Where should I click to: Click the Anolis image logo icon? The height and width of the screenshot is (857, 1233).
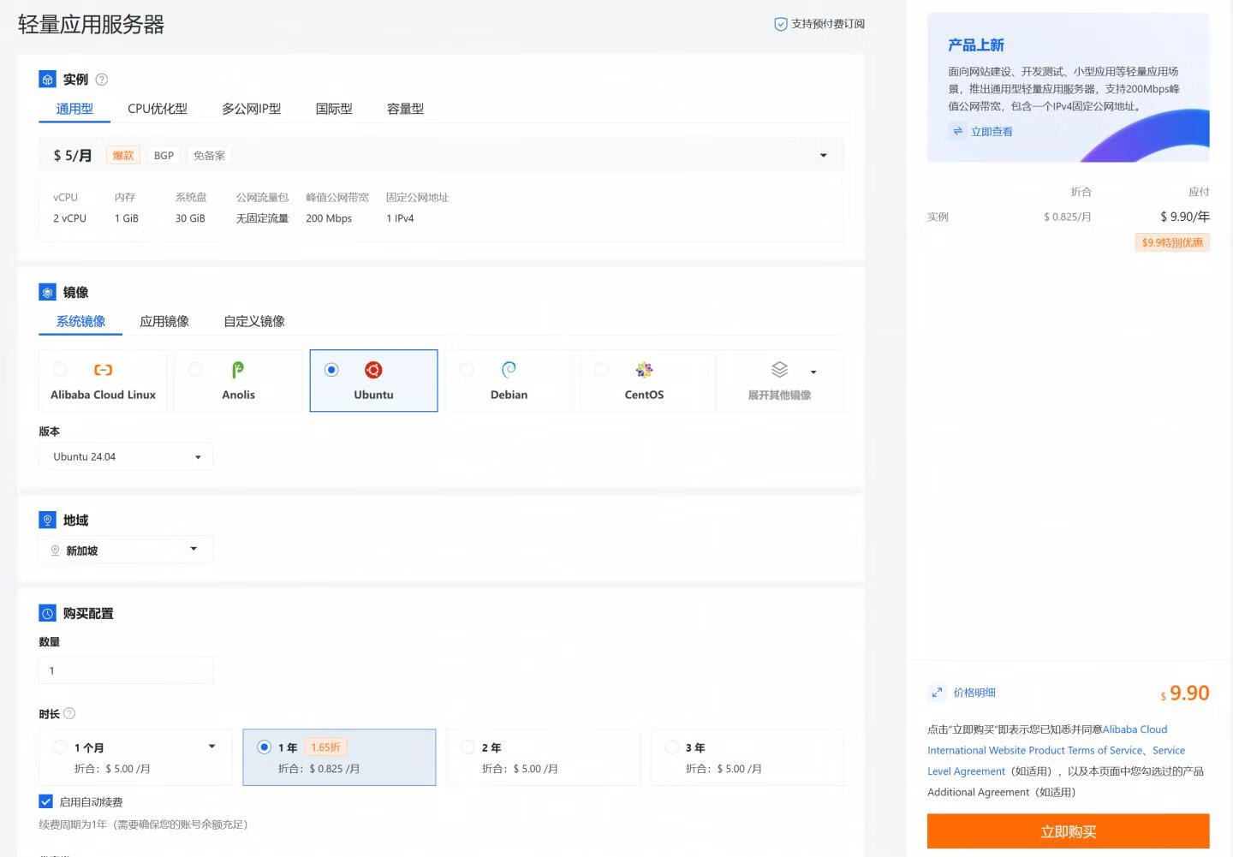[x=238, y=370]
